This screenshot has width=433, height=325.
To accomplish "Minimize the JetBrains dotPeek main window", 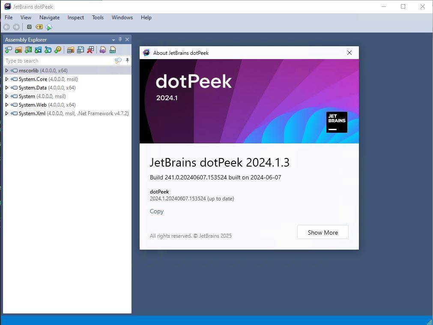I will [384, 6].
